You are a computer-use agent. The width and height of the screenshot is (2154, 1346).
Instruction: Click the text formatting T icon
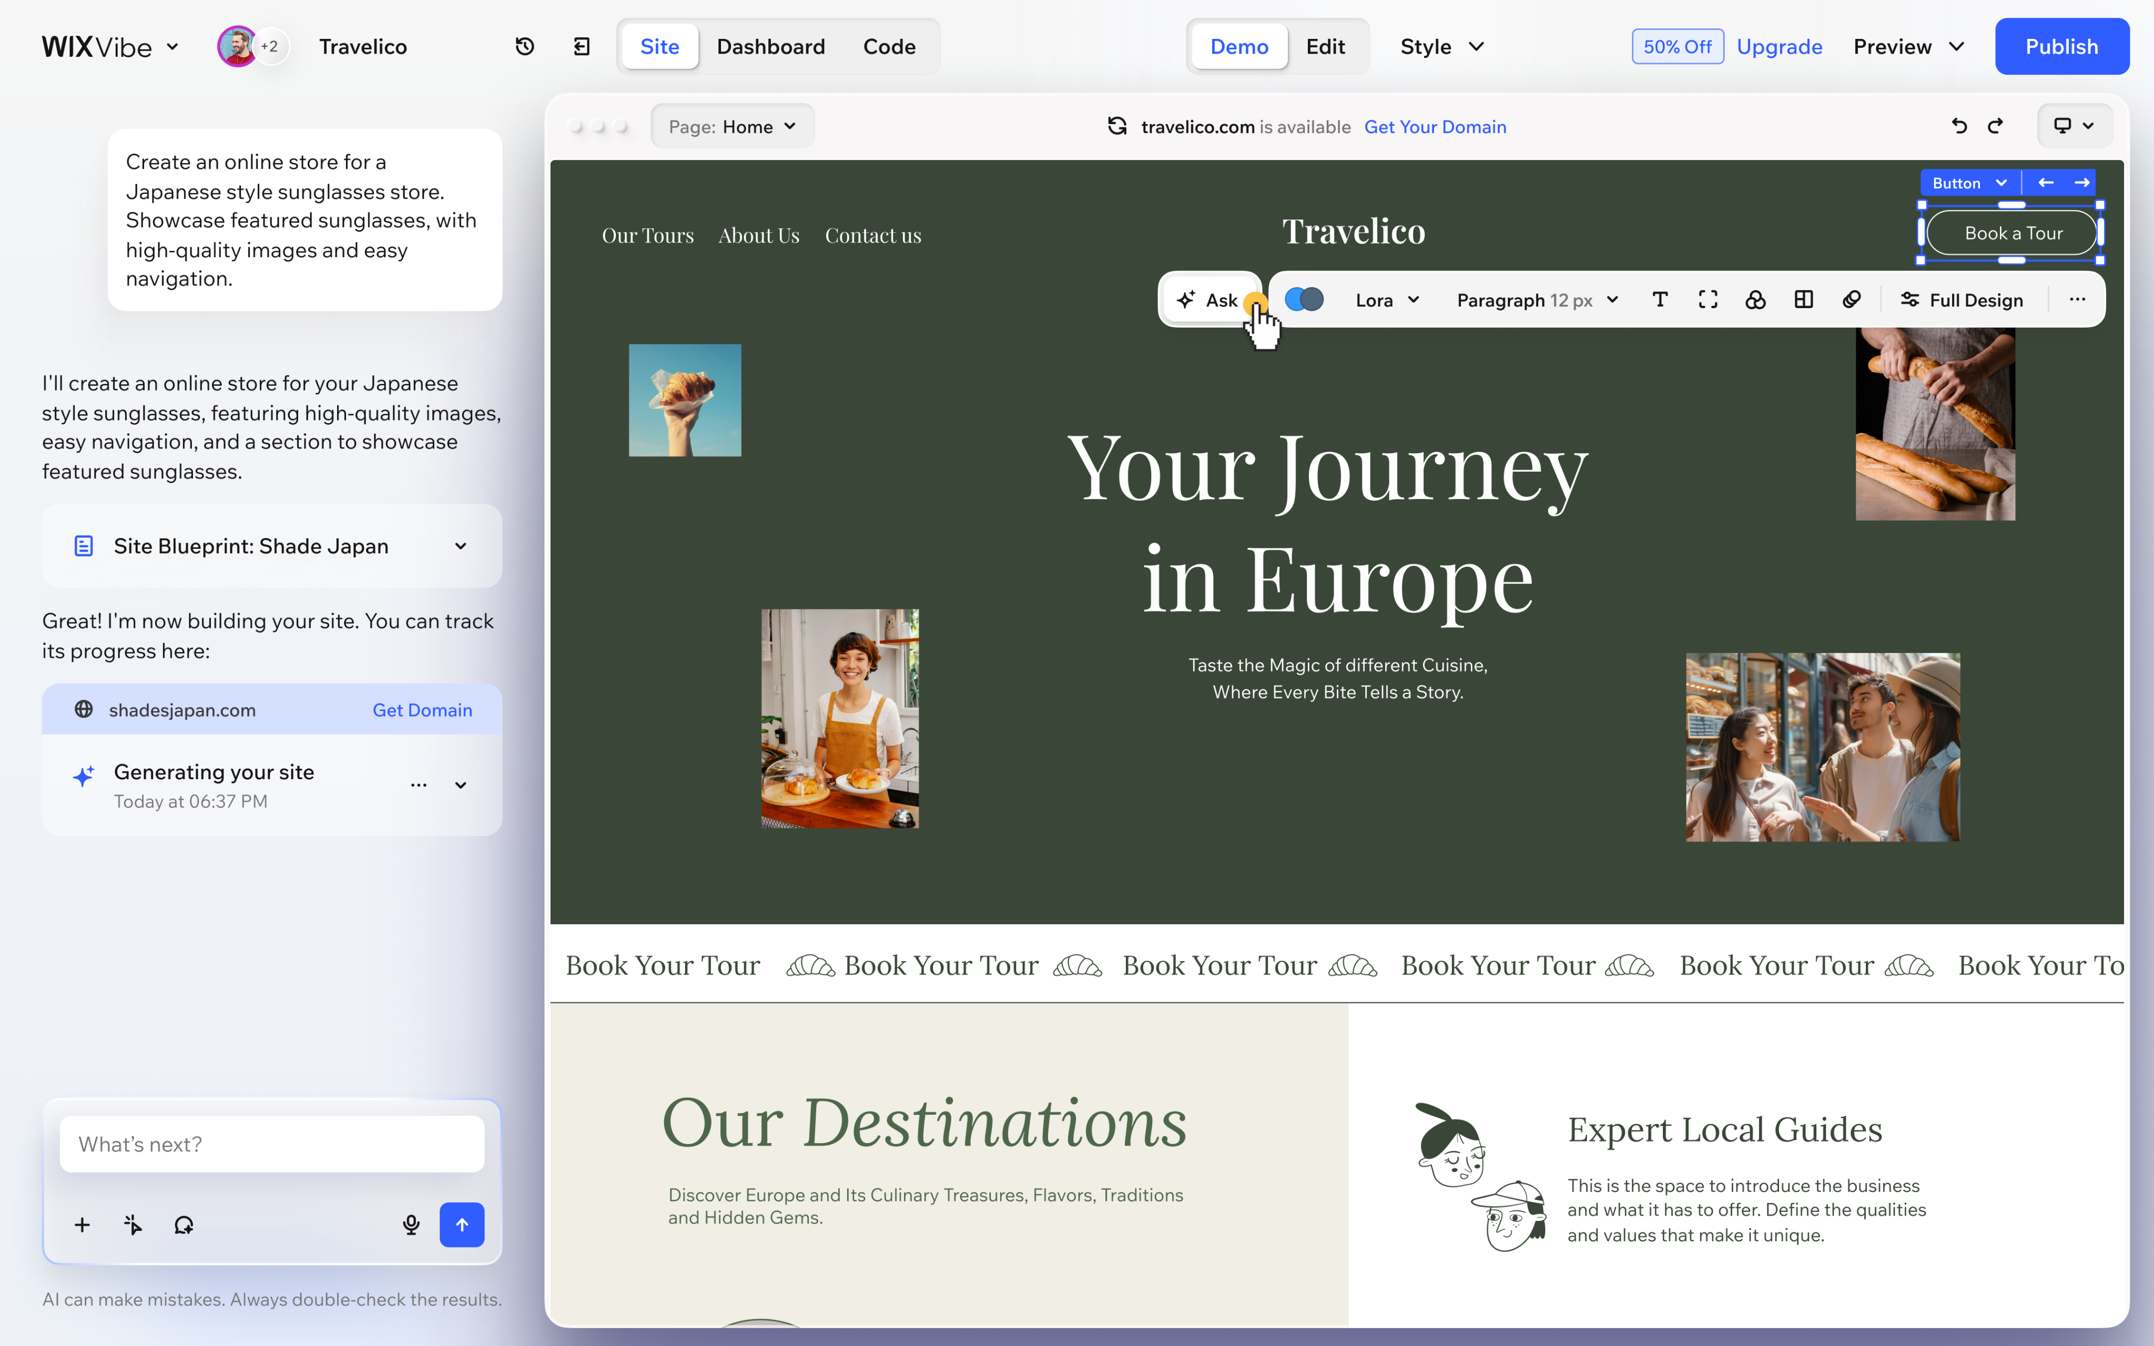coord(1660,300)
